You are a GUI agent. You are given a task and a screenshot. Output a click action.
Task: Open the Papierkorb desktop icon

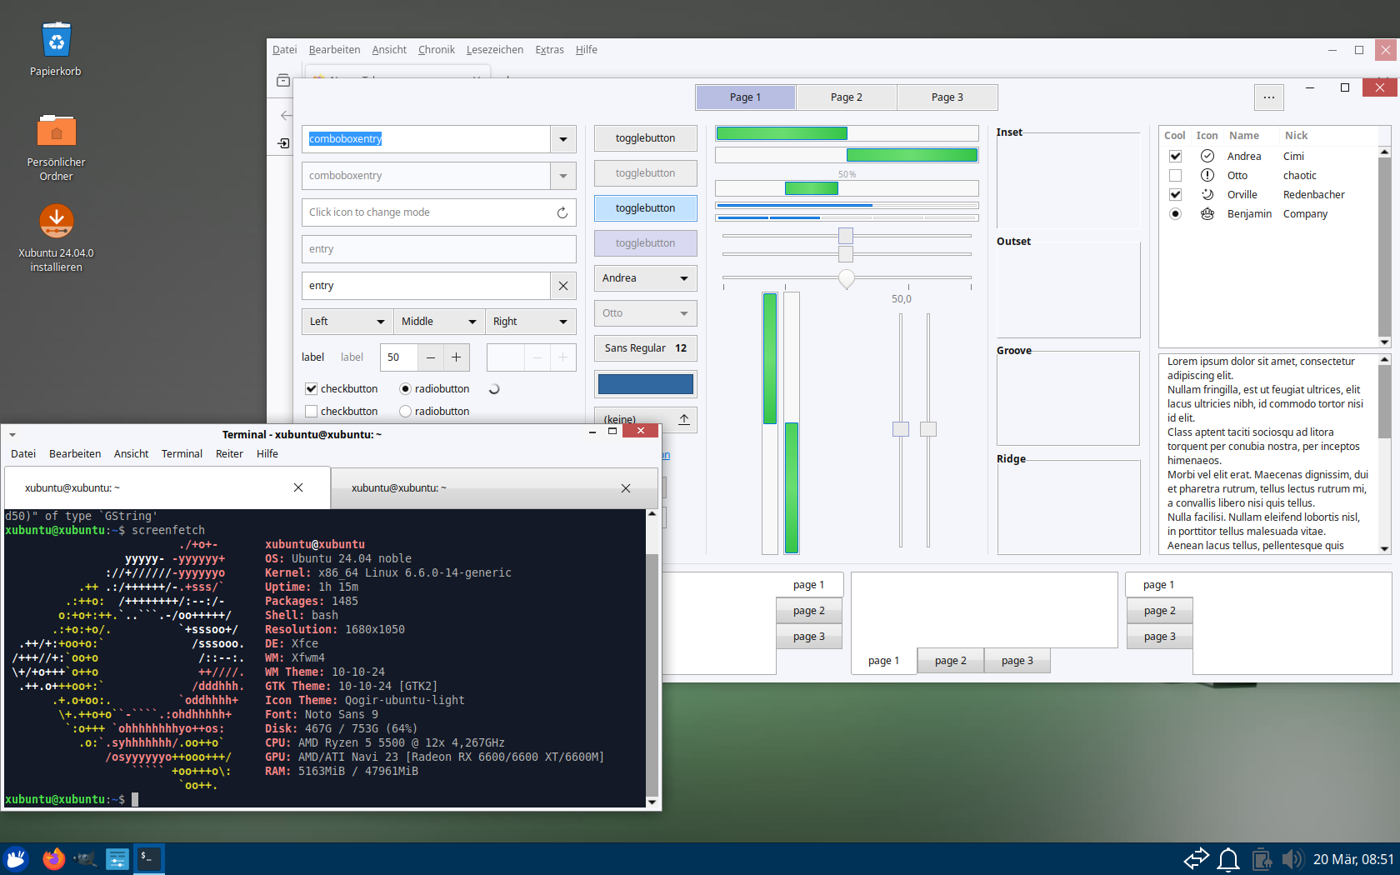coord(56,40)
